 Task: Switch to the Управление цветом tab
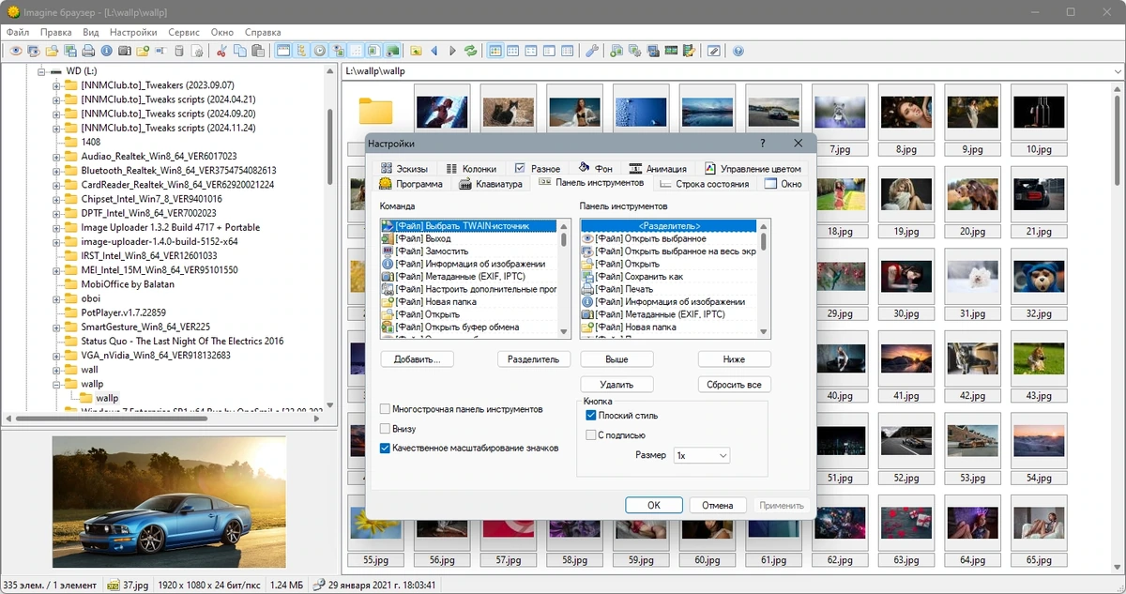pos(753,169)
